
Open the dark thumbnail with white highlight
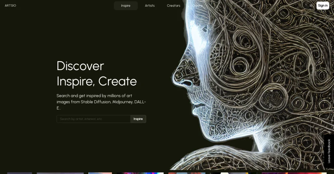(x=233, y=173)
